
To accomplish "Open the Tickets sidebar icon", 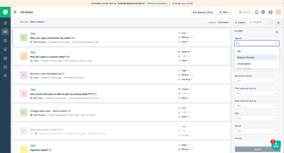I will (x=5, y=32).
